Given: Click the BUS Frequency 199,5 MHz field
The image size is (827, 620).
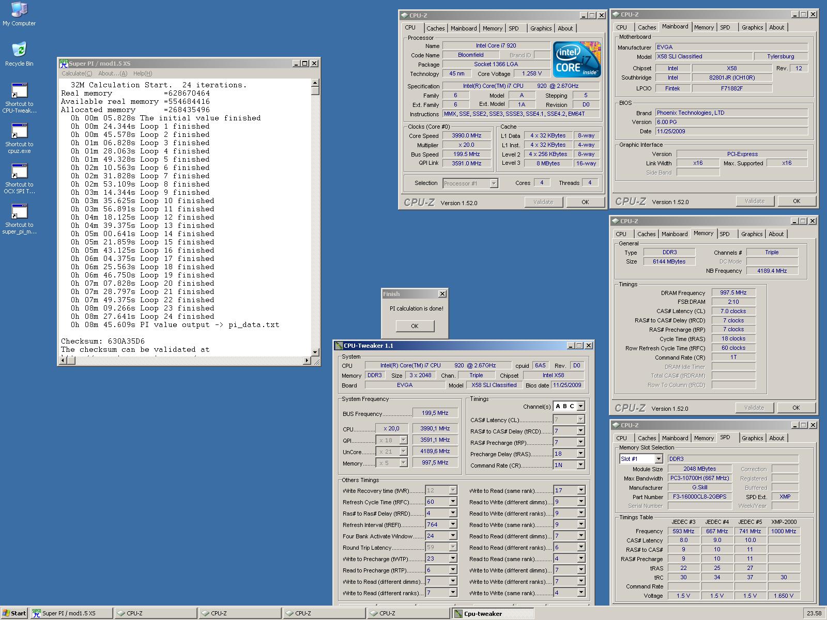Looking at the screenshot, I should [x=435, y=413].
